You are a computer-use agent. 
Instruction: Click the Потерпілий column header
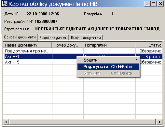click(109, 45)
